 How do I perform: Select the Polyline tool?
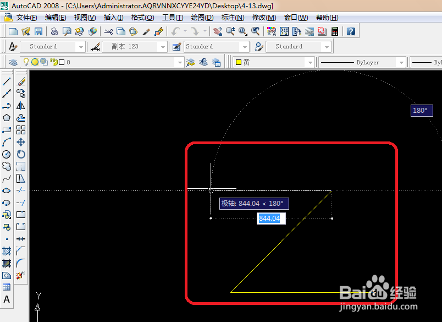pos(7,106)
